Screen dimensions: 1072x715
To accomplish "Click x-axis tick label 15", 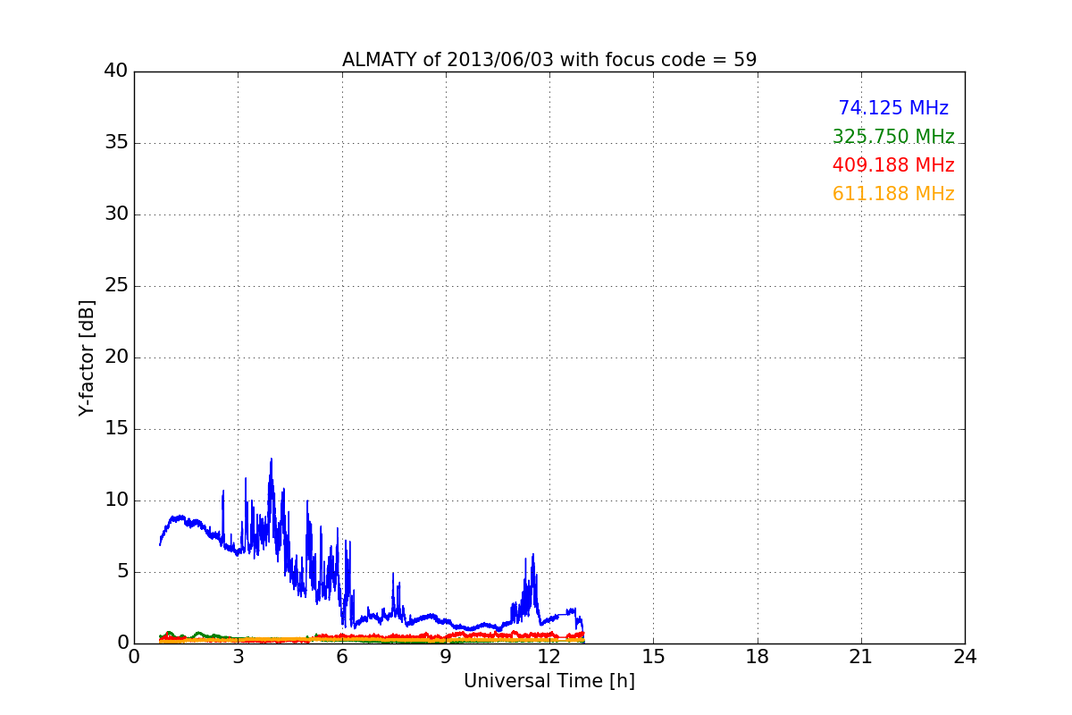I will (x=653, y=657).
